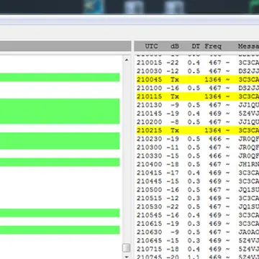Select the 210015 decode row
The height and width of the screenshot is (259, 259).
pyautogui.click(x=198, y=63)
